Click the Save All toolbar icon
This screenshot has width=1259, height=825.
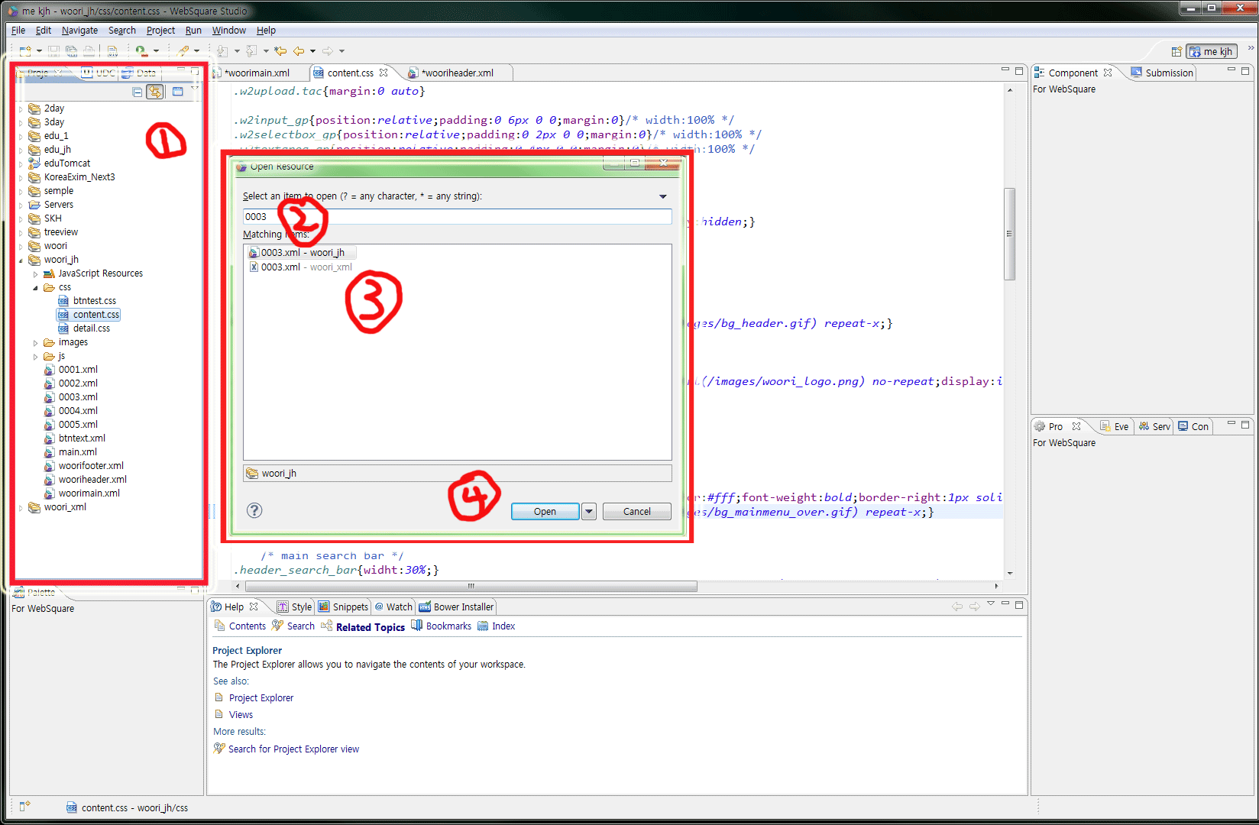[x=71, y=51]
